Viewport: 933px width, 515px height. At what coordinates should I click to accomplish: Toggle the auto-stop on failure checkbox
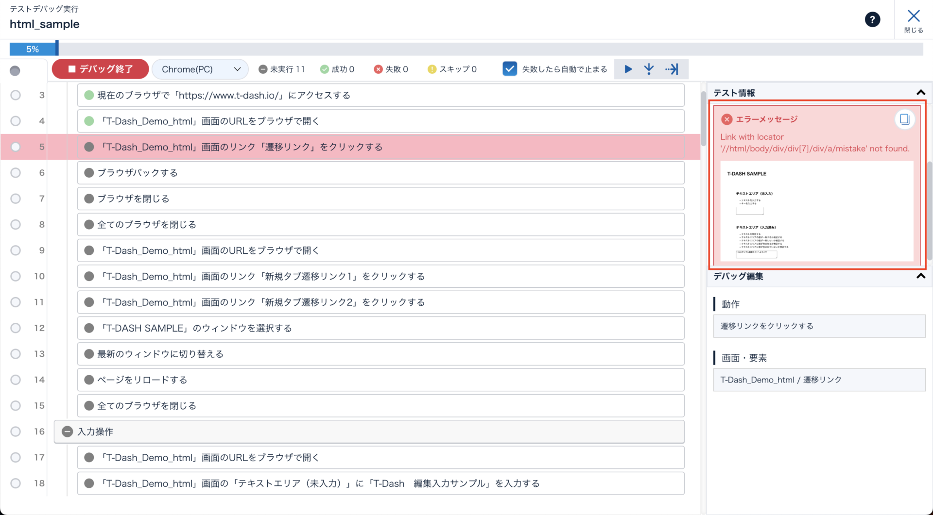pyautogui.click(x=509, y=69)
